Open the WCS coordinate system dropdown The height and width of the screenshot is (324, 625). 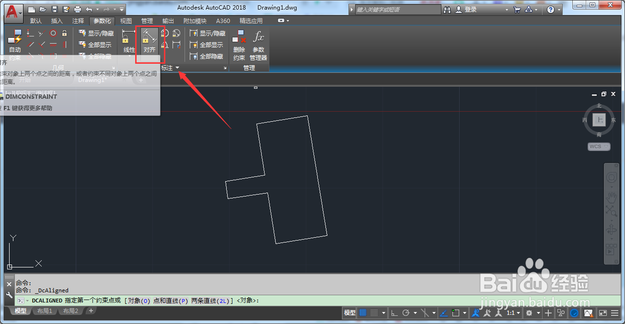click(x=599, y=147)
